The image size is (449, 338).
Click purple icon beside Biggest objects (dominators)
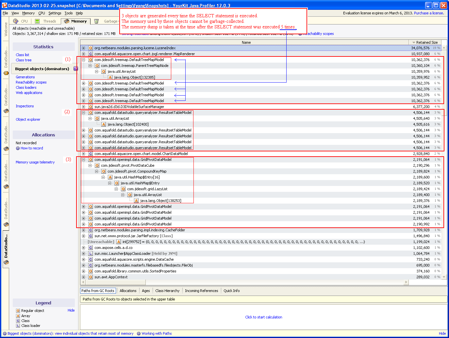(76, 69)
